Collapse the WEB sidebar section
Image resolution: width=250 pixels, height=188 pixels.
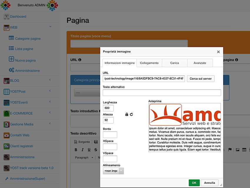click(50, 27)
